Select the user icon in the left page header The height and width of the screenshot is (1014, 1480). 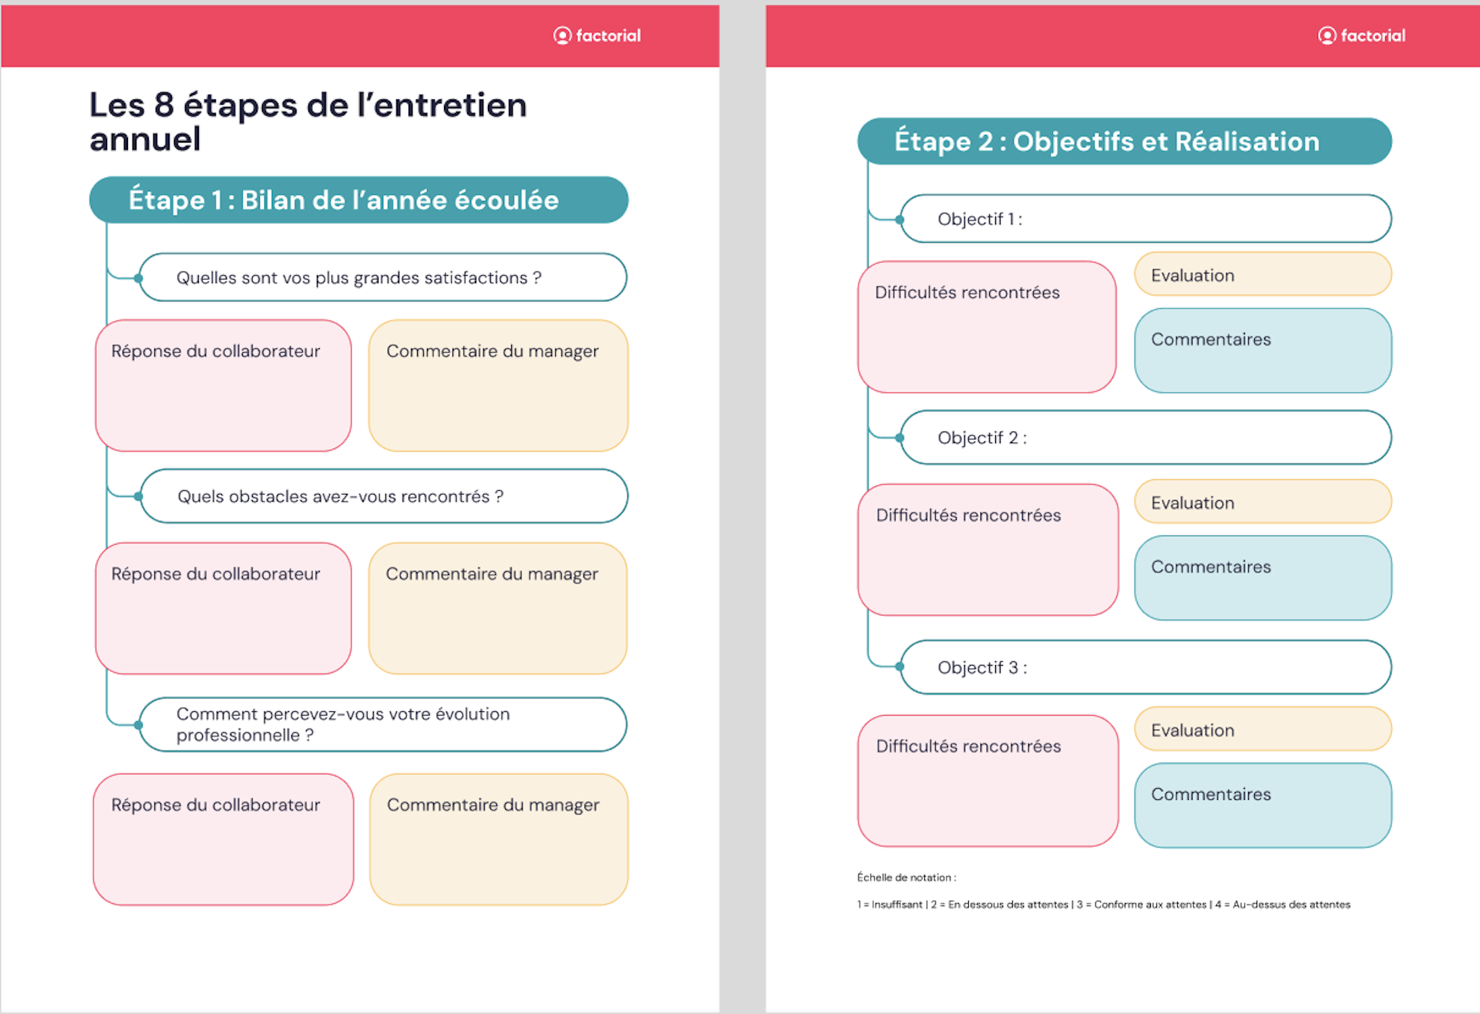[x=561, y=35]
